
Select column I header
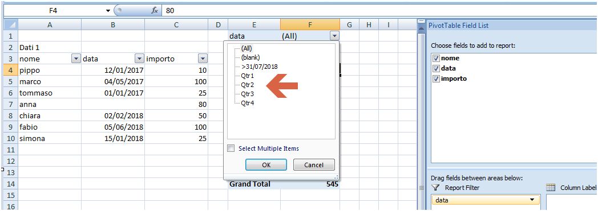[388, 25]
